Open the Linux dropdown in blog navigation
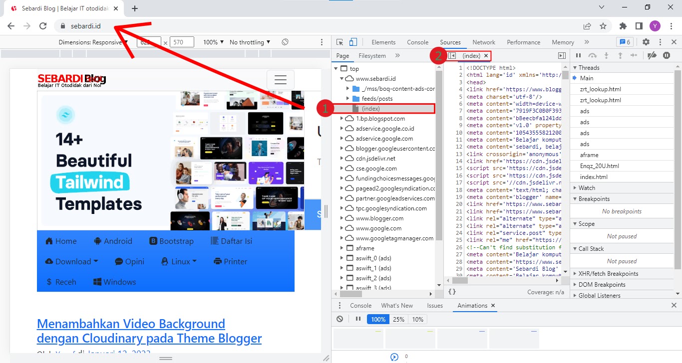This screenshot has width=682, height=363. click(x=179, y=262)
